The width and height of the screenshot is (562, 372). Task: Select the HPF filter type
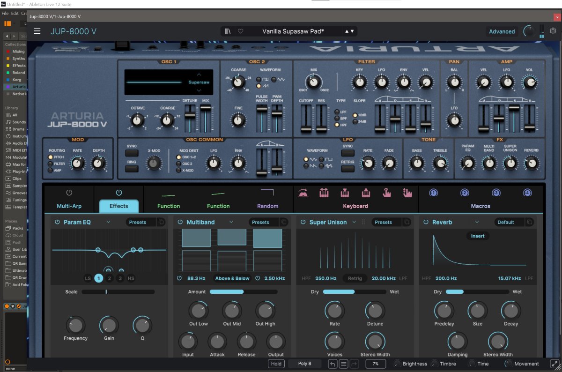(337, 125)
